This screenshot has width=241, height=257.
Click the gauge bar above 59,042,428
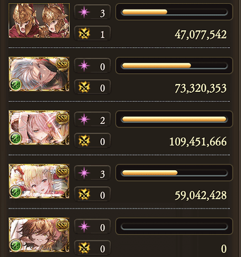click(174, 173)
